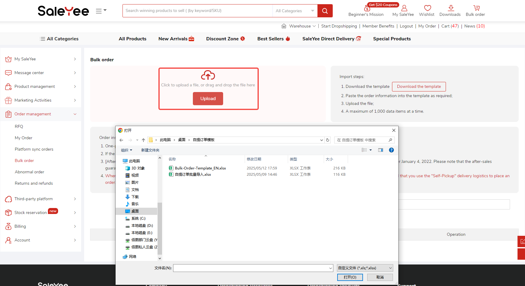Click the cloud upload icon
The height and width of the screenshot is (286, 525).
coord(208,75)
